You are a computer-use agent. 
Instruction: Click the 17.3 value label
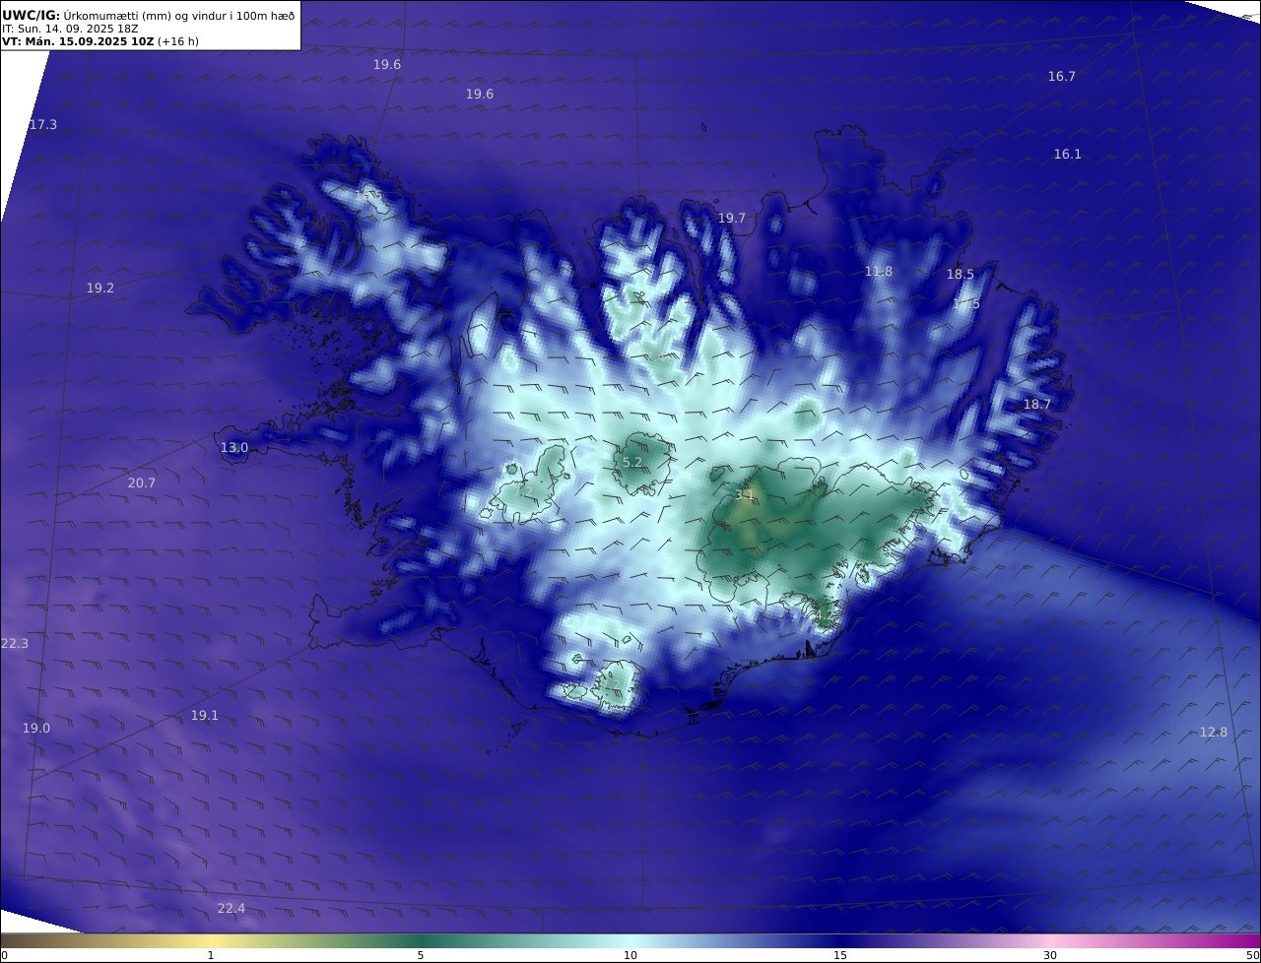click(x=42, y=125)
